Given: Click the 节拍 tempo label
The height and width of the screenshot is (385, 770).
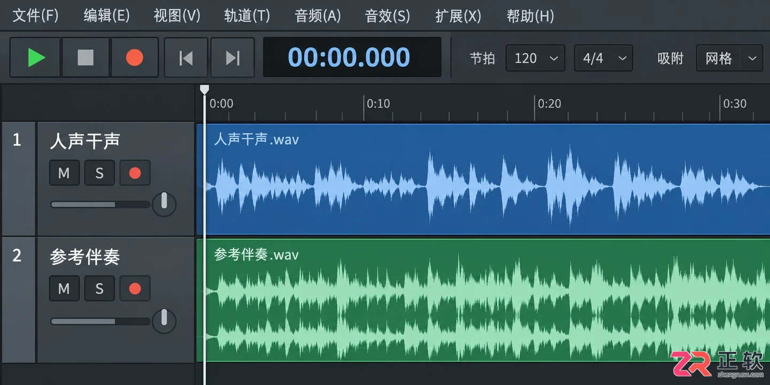Looking at the screenshot, I should click(x=482, y=58).
